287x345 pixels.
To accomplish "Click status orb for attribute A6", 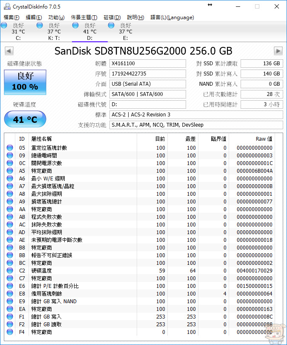I will tap(10, 178).
